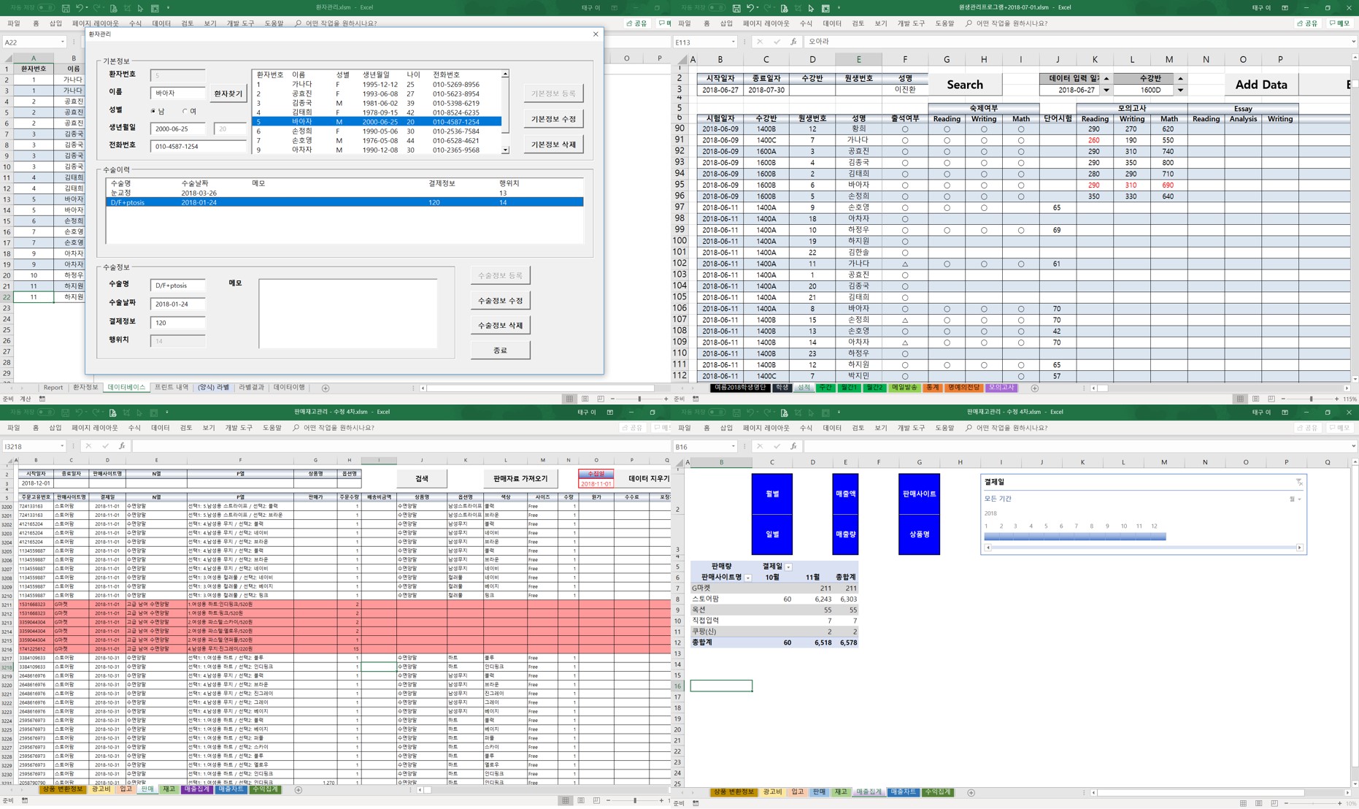Open the 판매사이트명 pivot row filter dropdown
1359x809 pixels.
click(748, 578)
